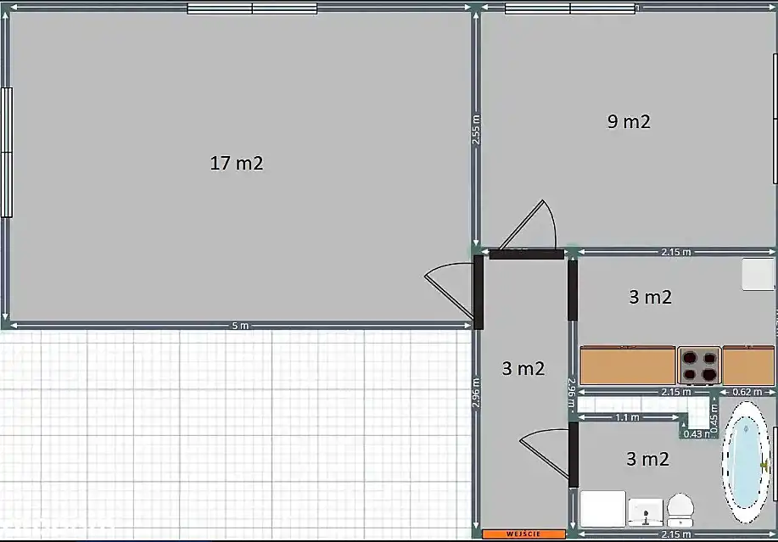This screenshot has width=778, height=542.
Task: Click the 1.1 m dimension label
Action: coord(626,417)
